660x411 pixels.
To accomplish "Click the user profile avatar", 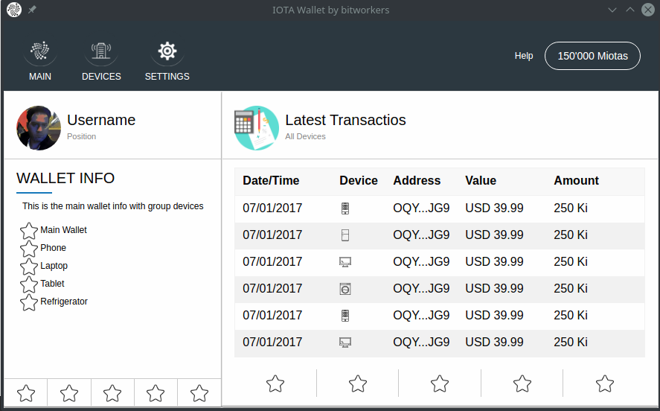I will tap(39, 128).
